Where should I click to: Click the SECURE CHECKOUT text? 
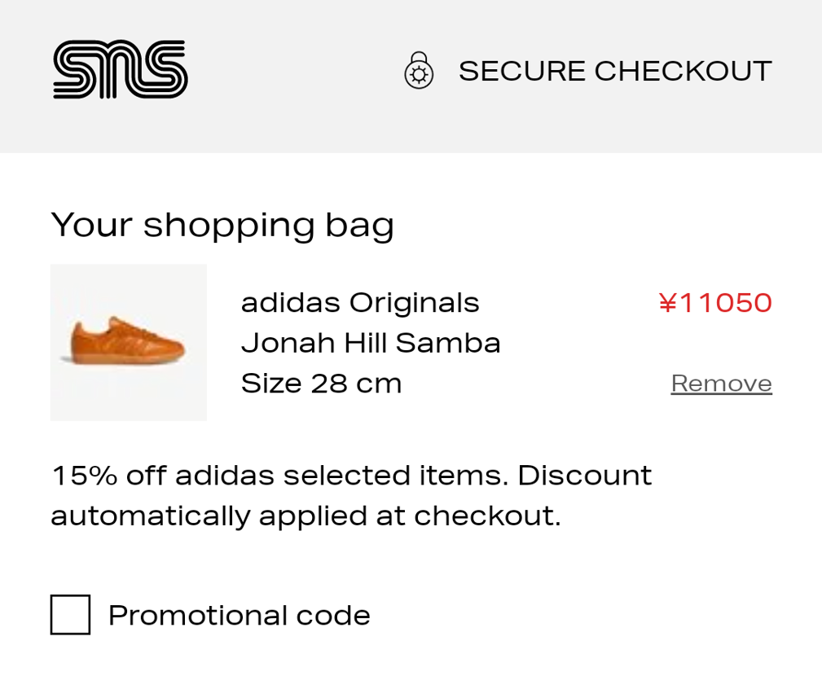click(615, 71)
